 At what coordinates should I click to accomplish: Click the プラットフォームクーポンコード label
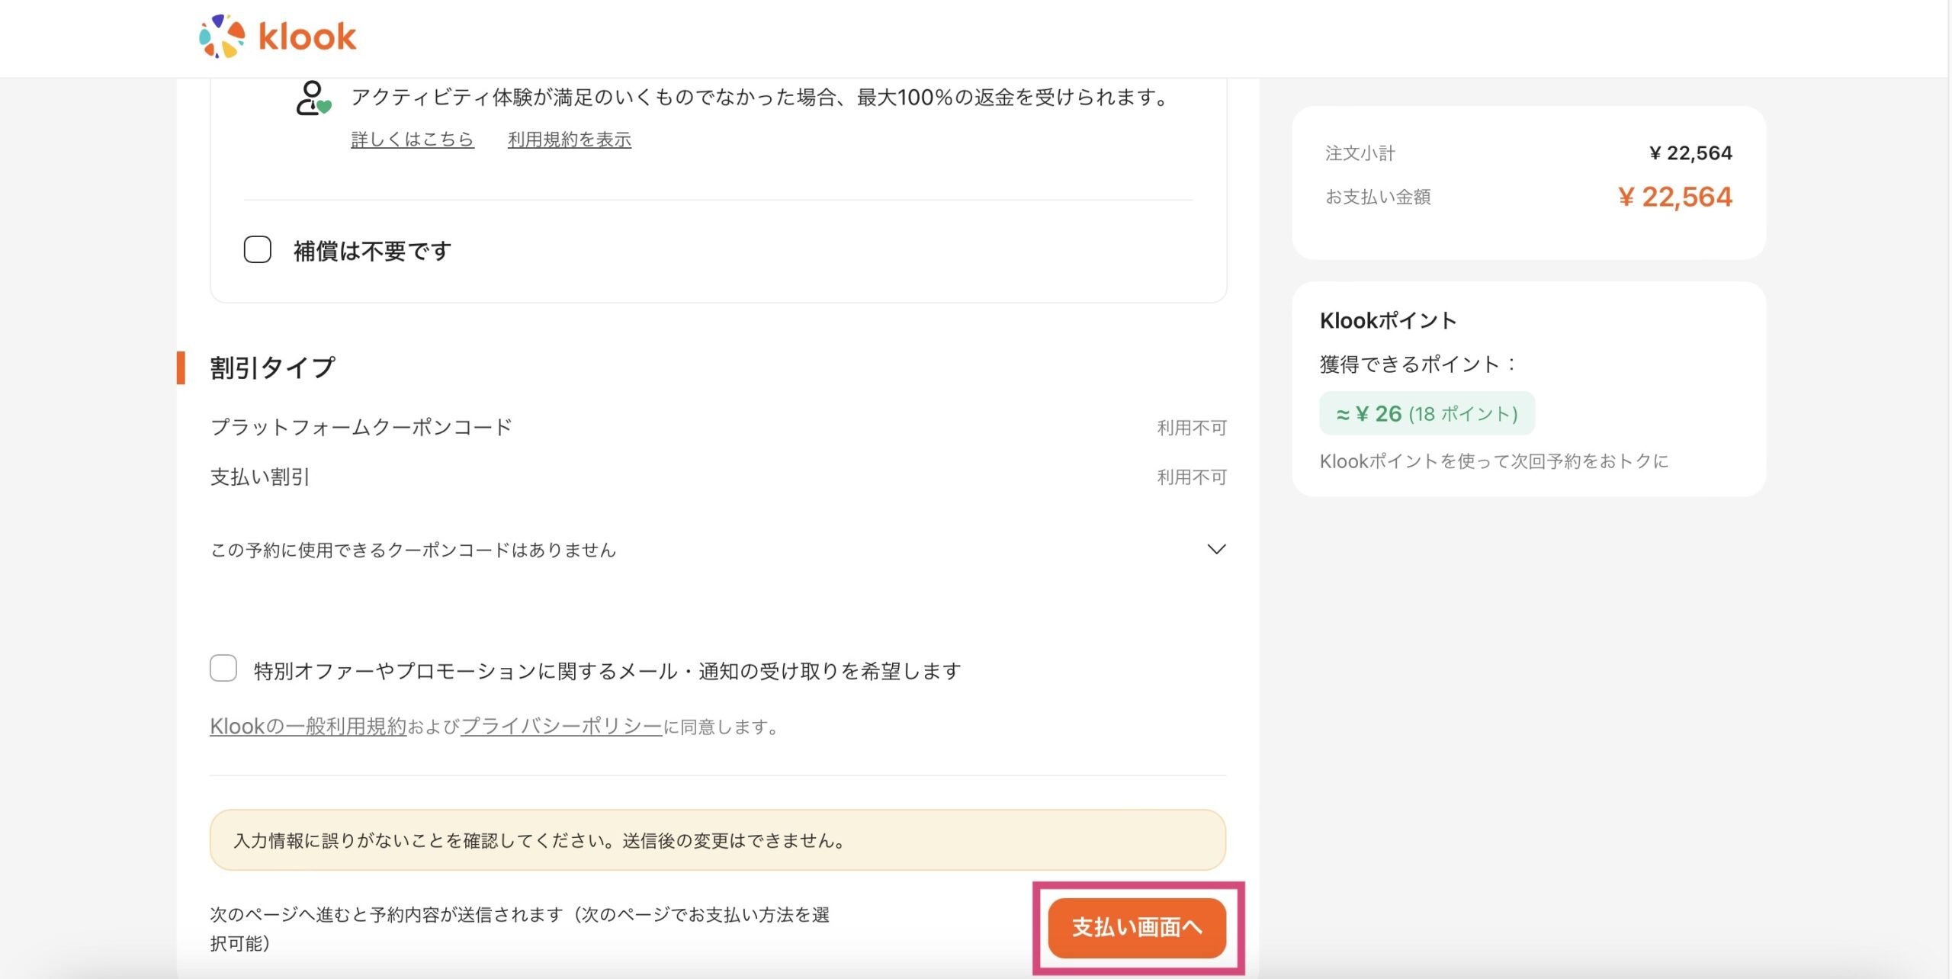(x=361, y=427)
